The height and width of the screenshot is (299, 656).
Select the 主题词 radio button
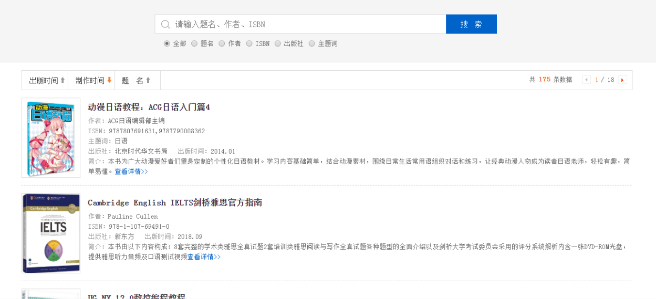312,44
